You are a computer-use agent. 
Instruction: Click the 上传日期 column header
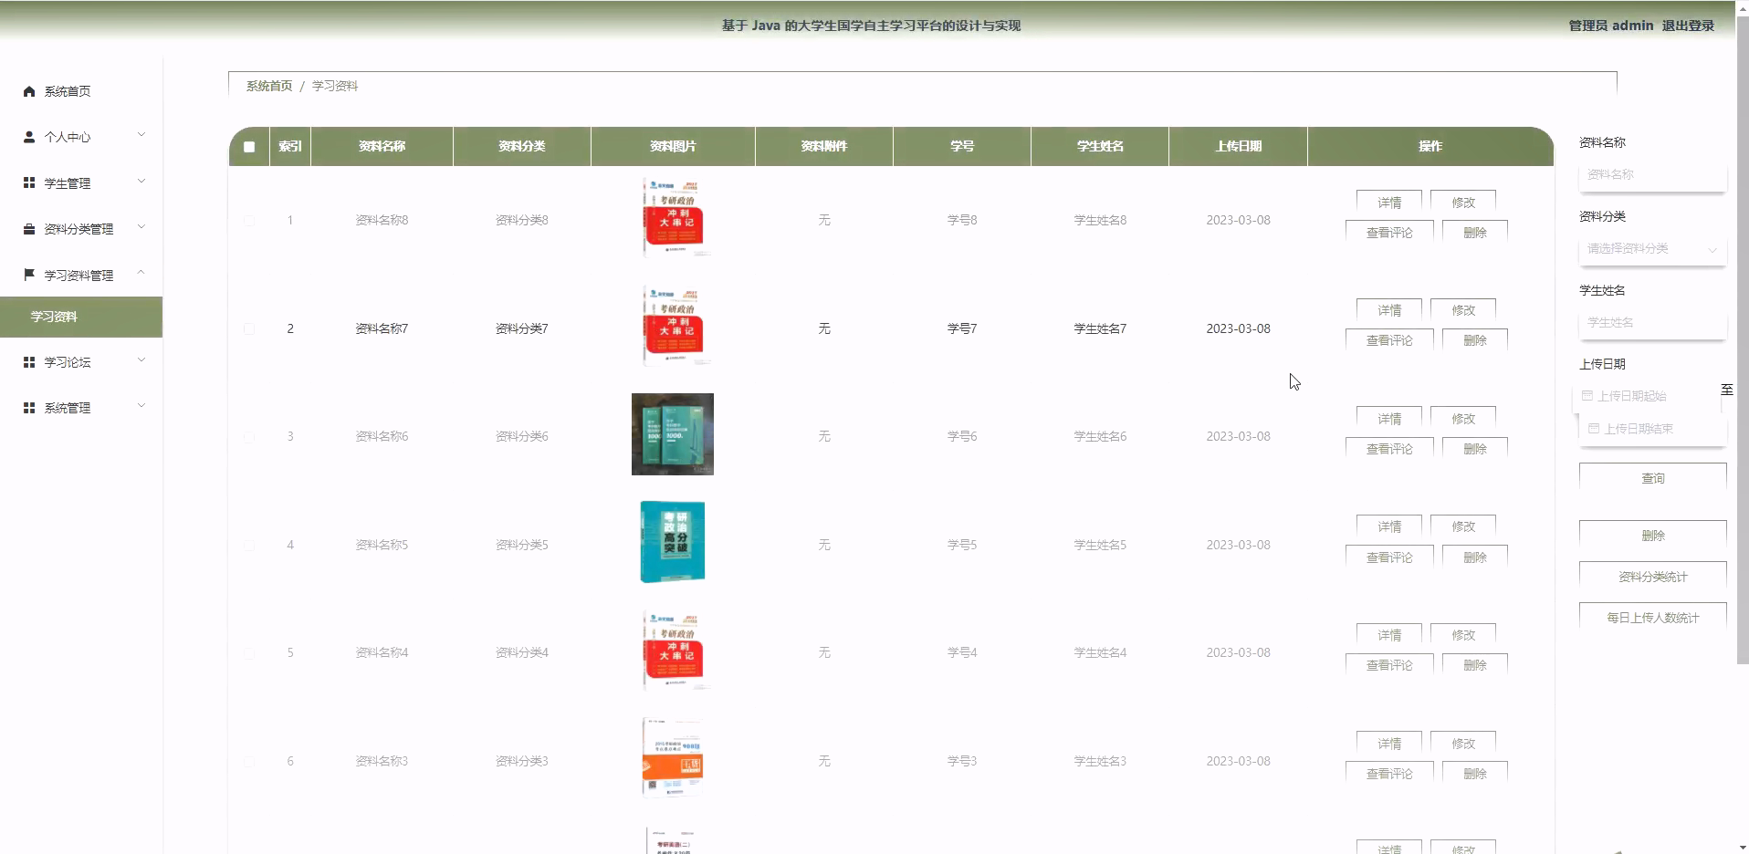click(x=1238, y=146)
